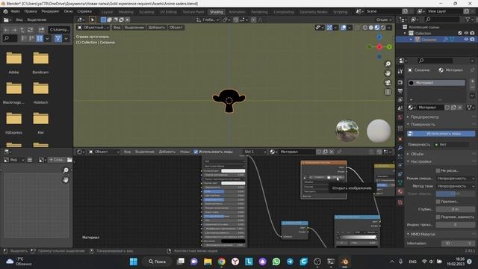Open the Объектный mode dropdown
The width and height of the screenshot is (478, 269).
pyautogui.click(x=93, y=28)
